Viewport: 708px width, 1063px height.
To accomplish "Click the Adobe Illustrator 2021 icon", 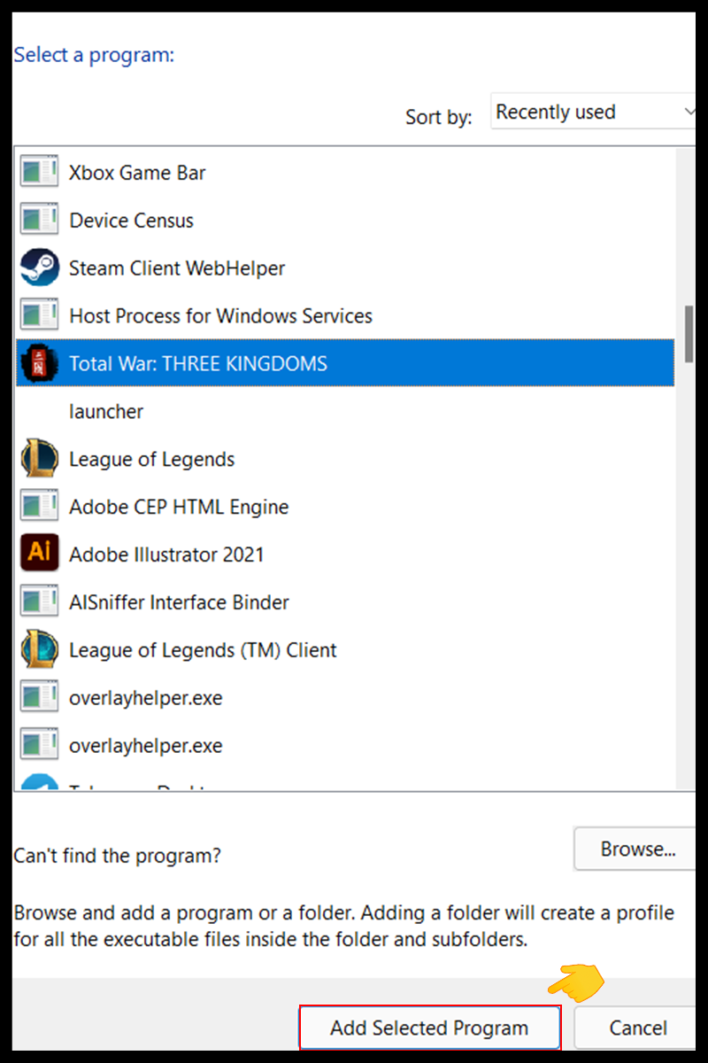I will pos(39,555).
